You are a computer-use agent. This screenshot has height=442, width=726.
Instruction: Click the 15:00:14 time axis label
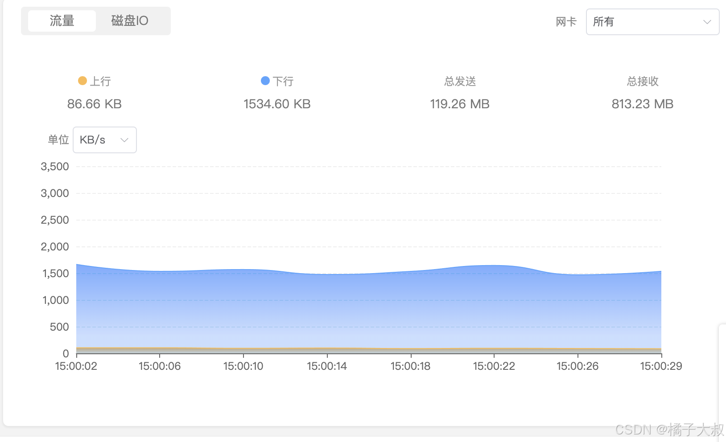[x=327, y=366]
